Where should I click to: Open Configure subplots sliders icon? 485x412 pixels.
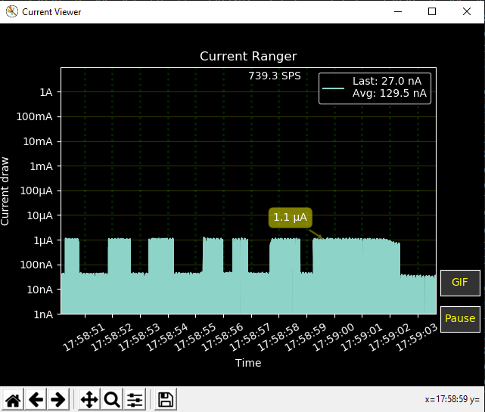click(135, 400)
